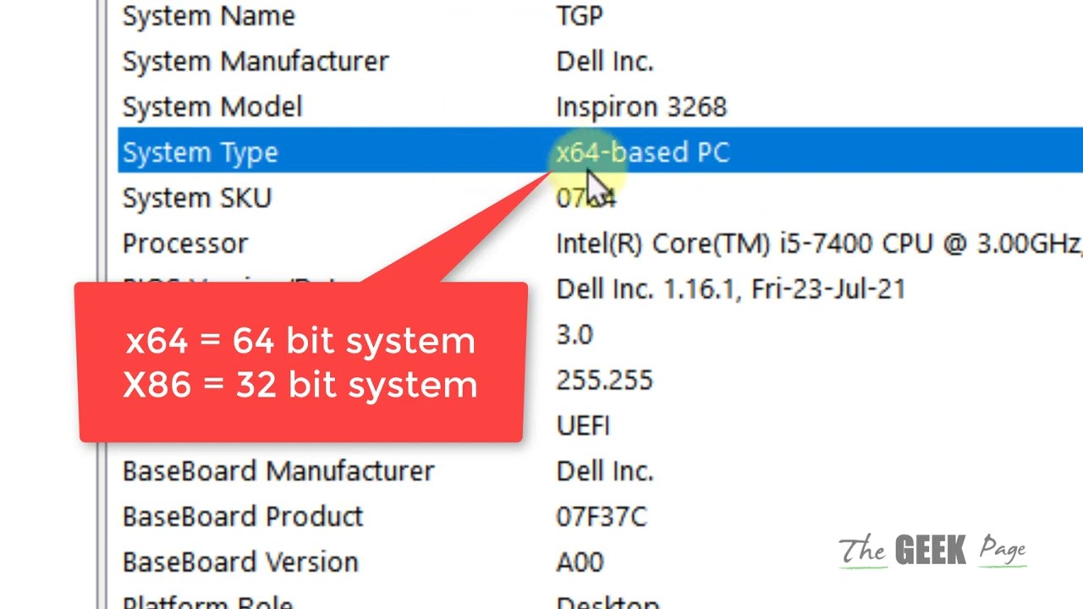The image size is (1083, 609).
Task: Select the System Model item label
Action: click(212, 107)
